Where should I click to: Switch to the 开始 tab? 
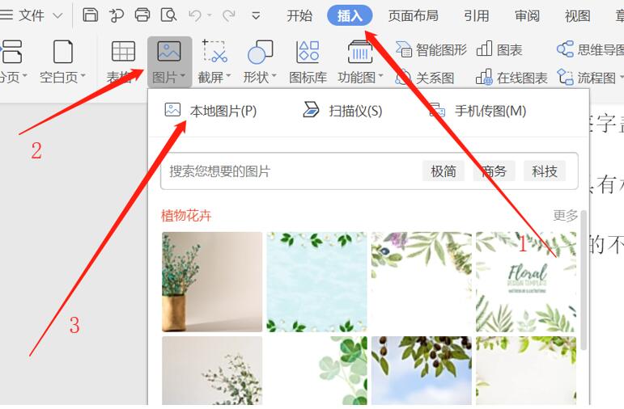299,16
